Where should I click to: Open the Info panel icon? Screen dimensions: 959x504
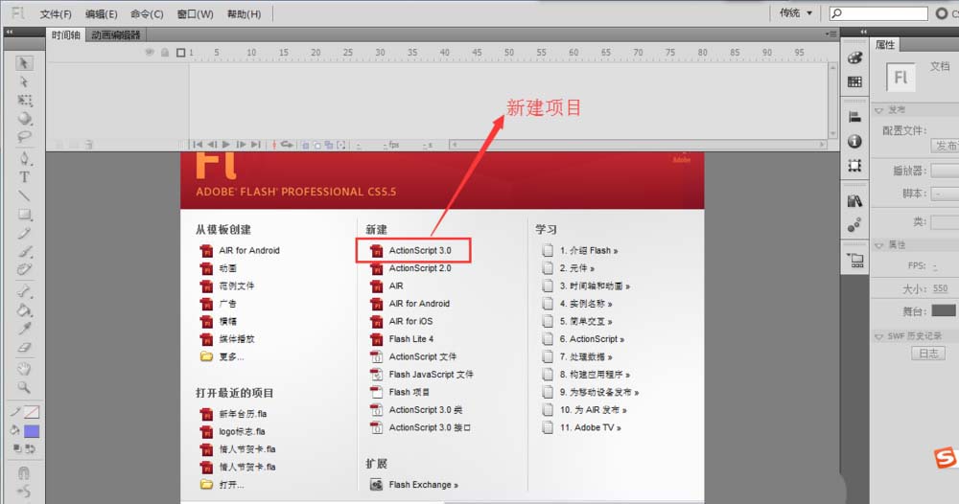pyautogui.click(x=855, y=141)
